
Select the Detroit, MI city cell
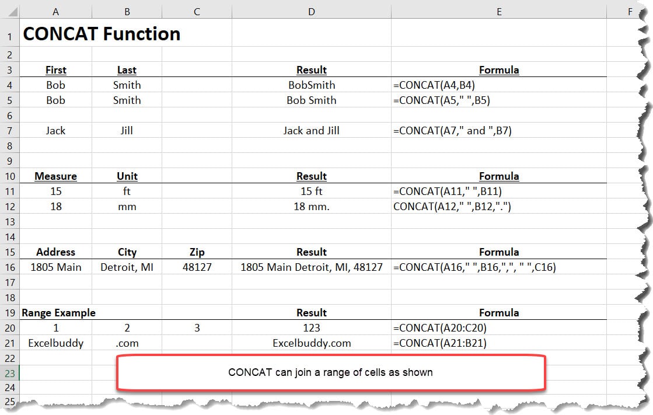[127, 267]
